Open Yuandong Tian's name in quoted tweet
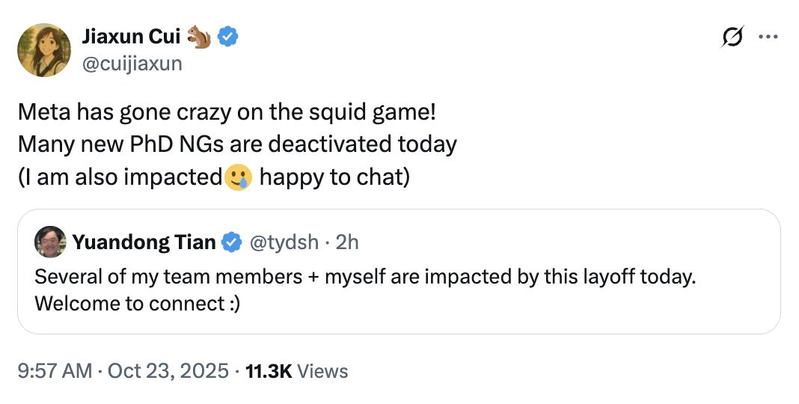This screenshot has width=799, height=404. pyautogui.click(x=144, y=242)
